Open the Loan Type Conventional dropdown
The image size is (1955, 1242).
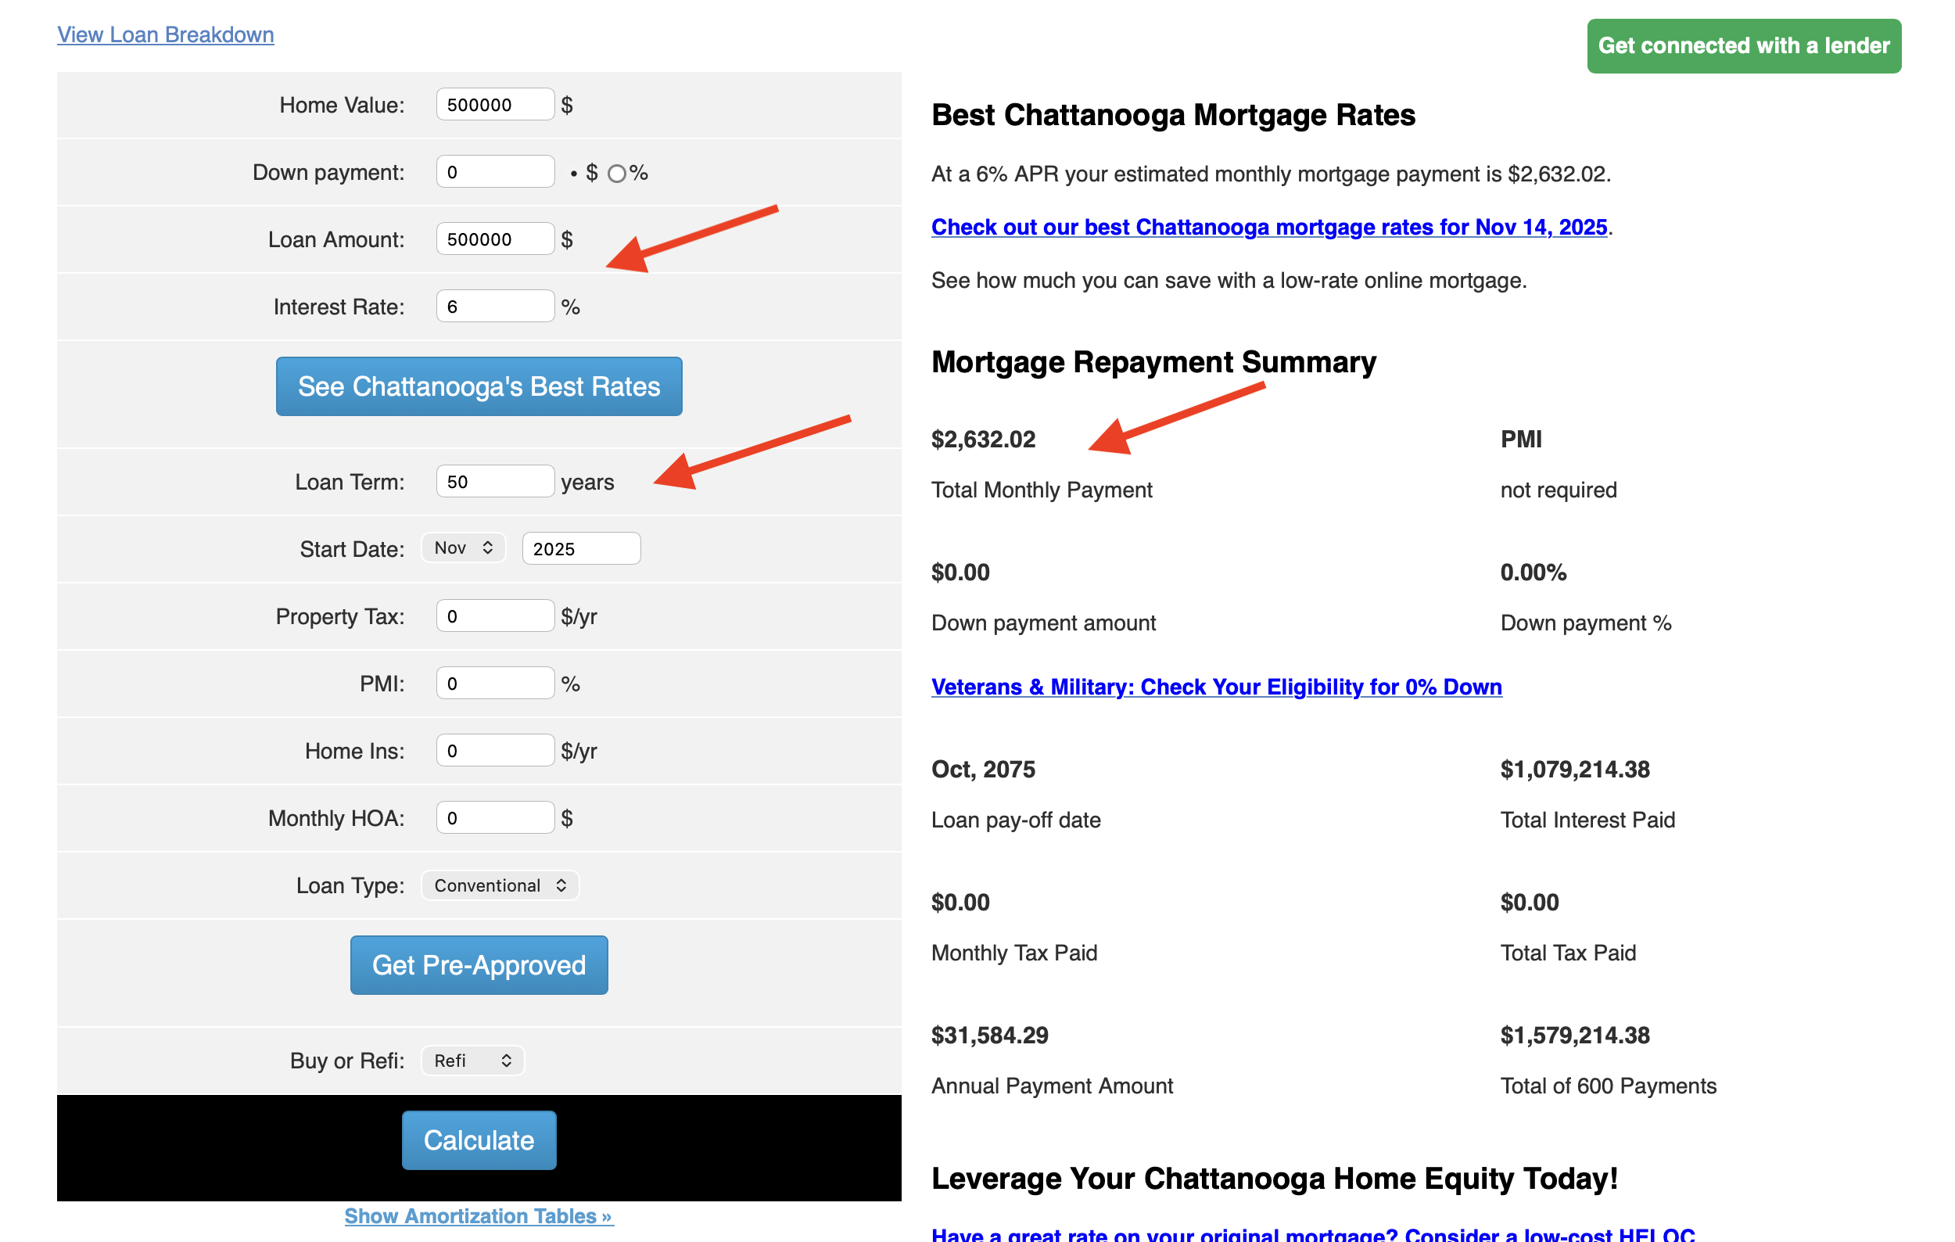(499, 885)
